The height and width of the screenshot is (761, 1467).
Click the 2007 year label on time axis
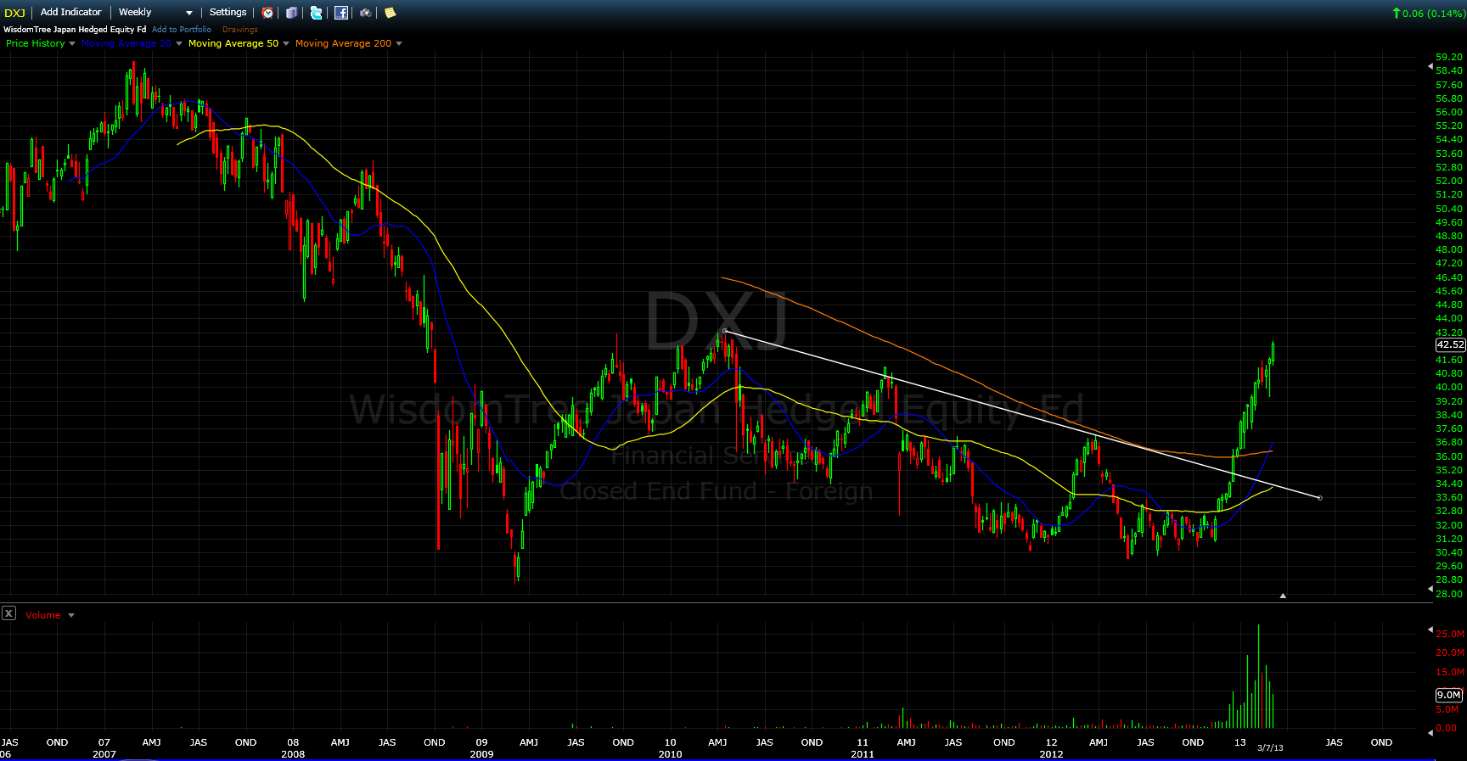(x=104, y=754)
